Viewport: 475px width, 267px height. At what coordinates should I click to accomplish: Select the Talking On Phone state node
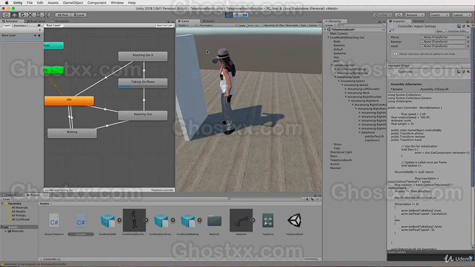142,83
